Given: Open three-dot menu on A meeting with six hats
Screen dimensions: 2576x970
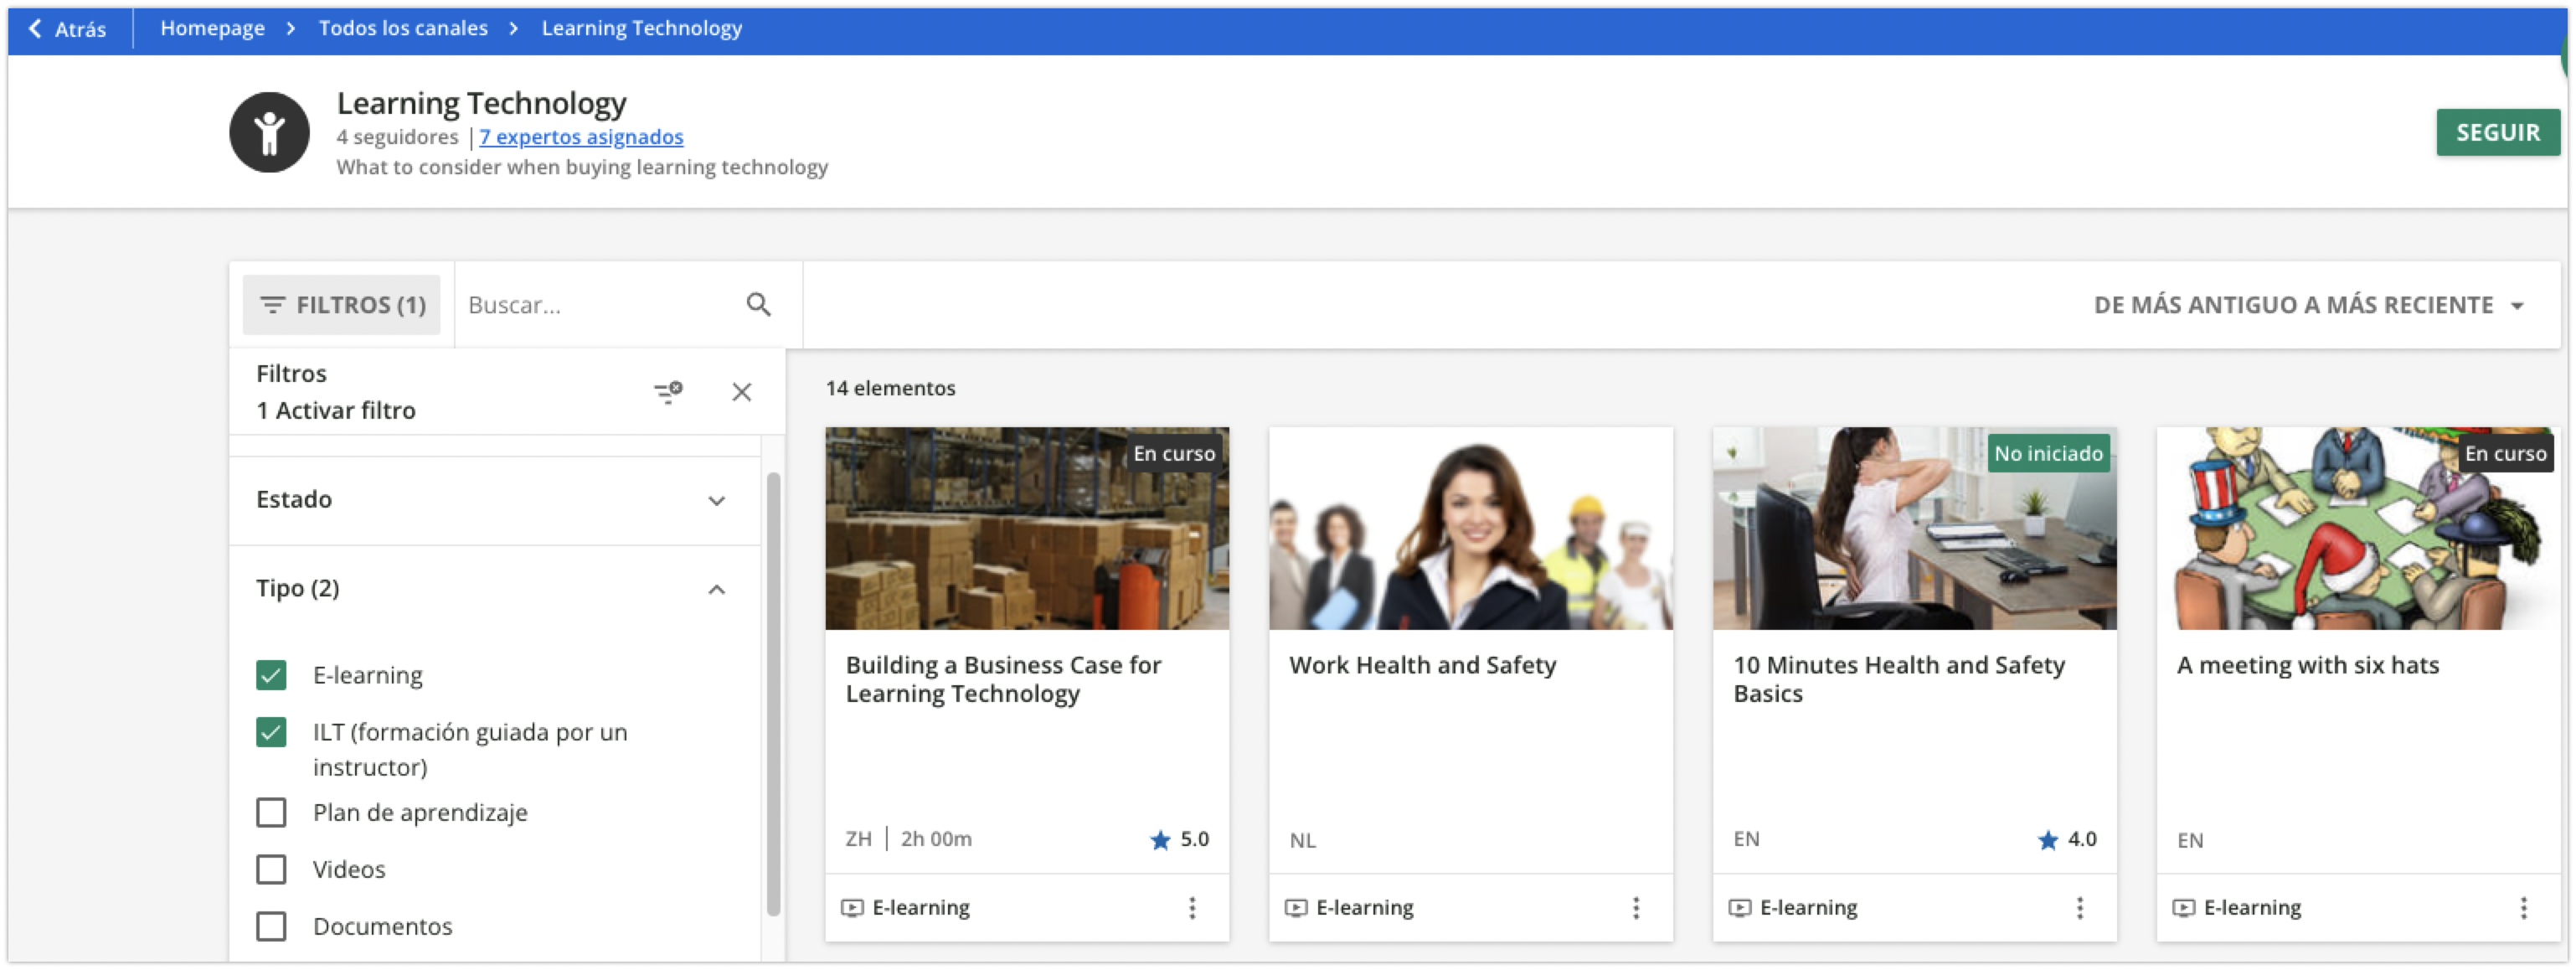Looking at the screenshot, I should (x=2523, y=907).
